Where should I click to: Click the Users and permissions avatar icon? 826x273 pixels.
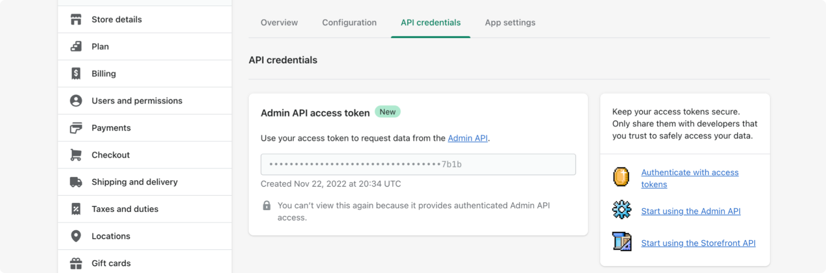(x=76, y=100)
